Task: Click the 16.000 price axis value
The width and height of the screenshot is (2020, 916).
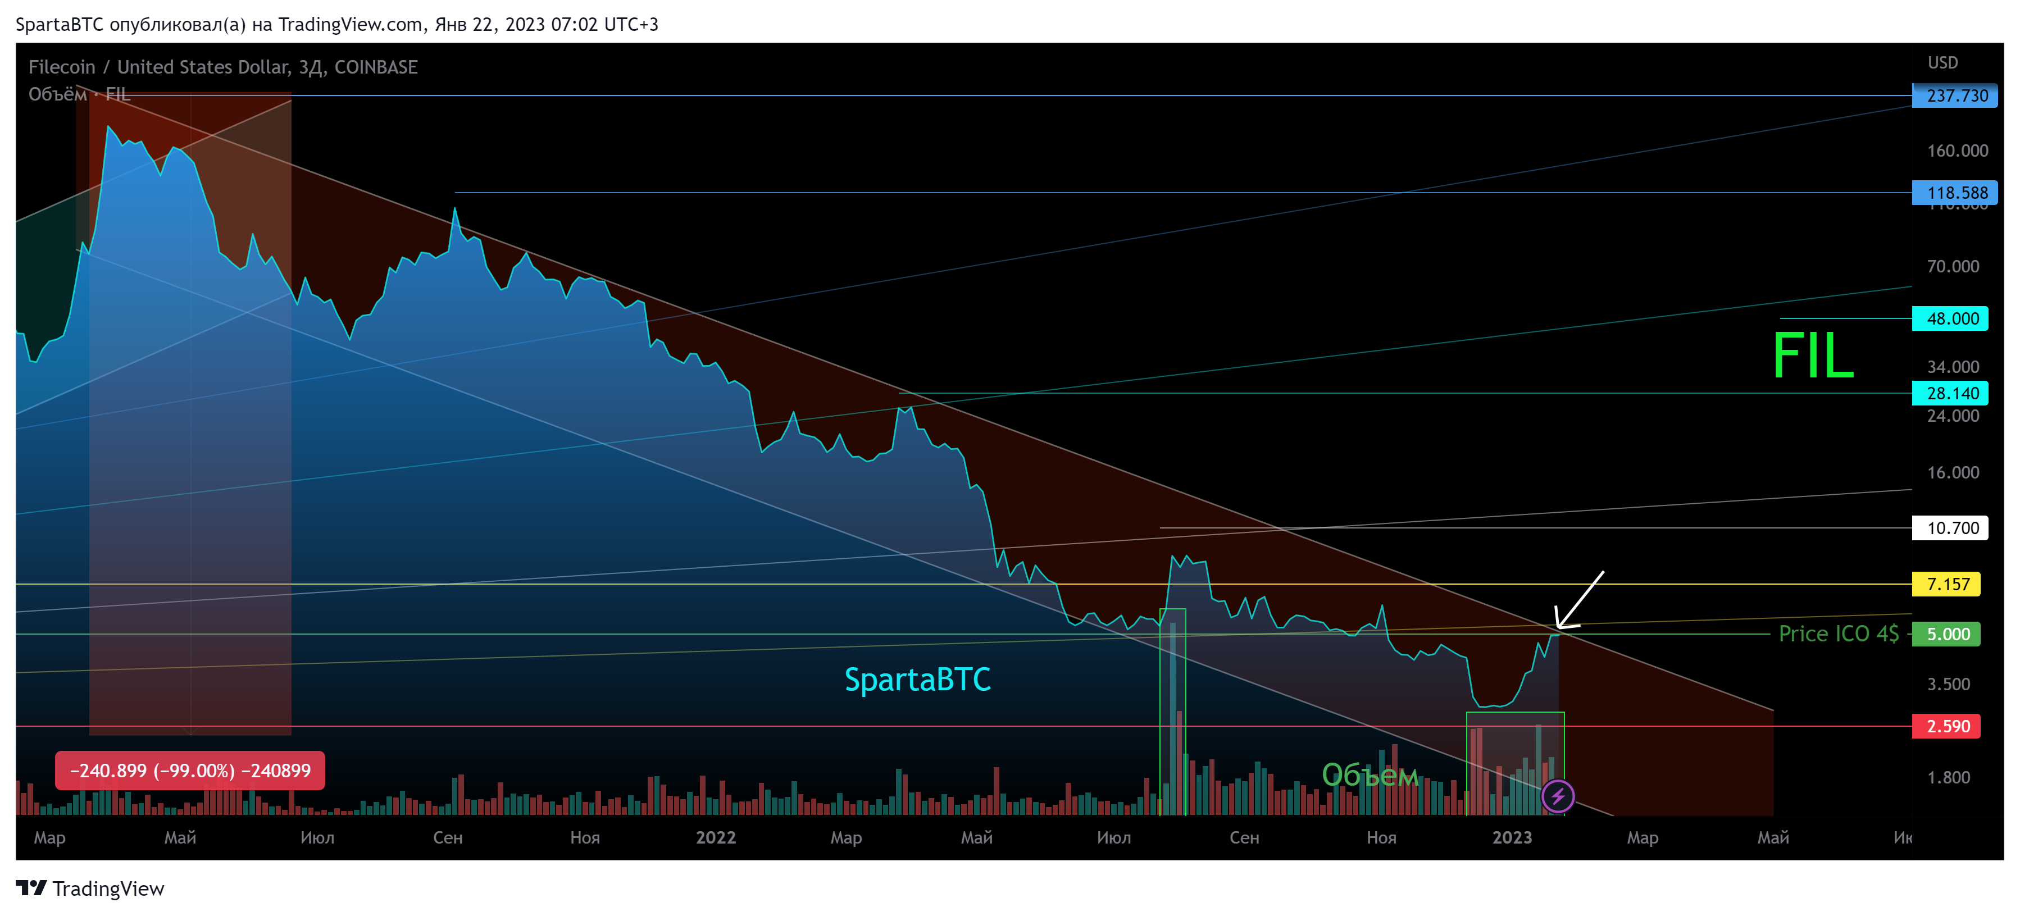Action: pyautogui.click(x=1953, y=473)
